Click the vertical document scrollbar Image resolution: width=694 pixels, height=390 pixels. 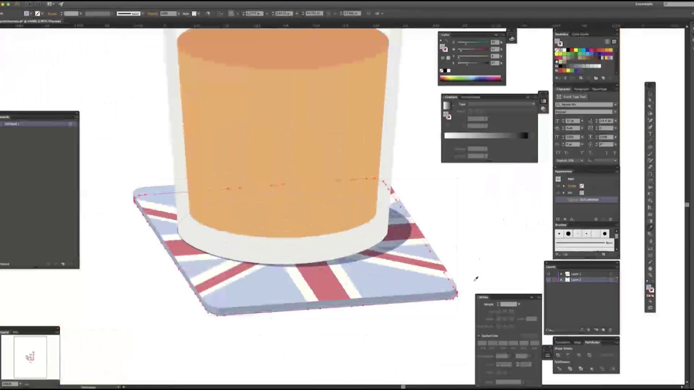click(687, 205)
